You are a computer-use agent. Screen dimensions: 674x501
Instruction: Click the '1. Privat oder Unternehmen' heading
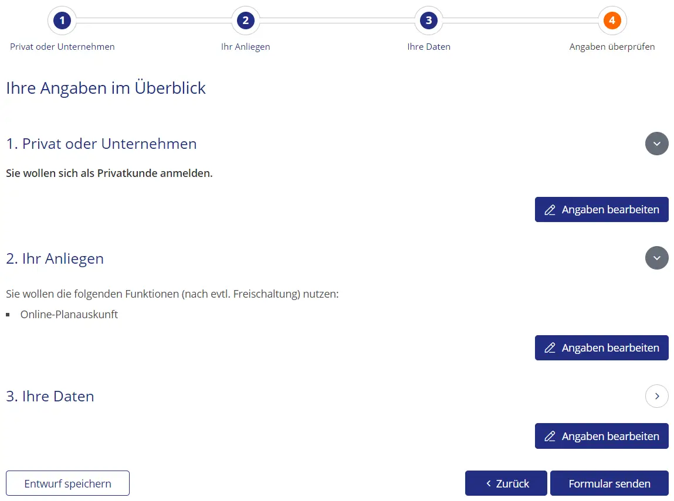(101, 144)
